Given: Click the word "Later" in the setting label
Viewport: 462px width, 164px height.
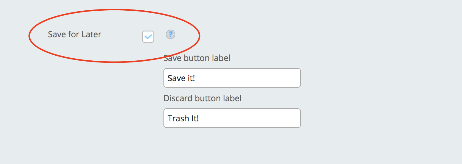Looking at the screenshot, I should pyautogui.click(x=91, y=34).
